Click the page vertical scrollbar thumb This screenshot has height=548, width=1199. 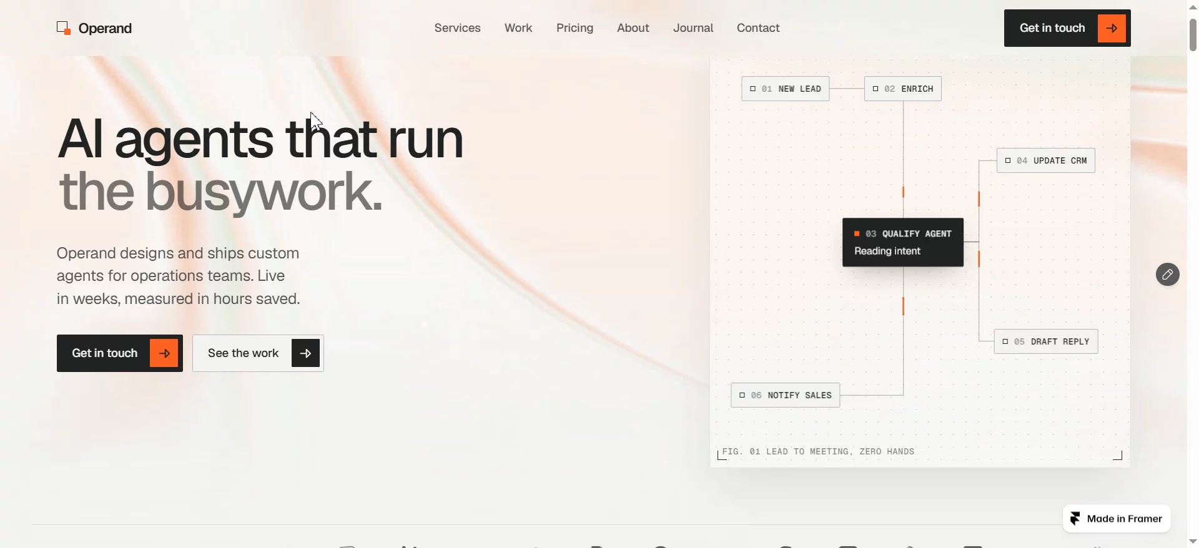[x=1193, y=34]
